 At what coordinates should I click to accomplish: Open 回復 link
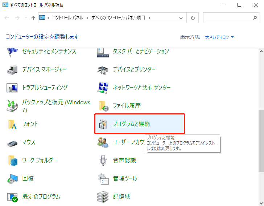28,178
